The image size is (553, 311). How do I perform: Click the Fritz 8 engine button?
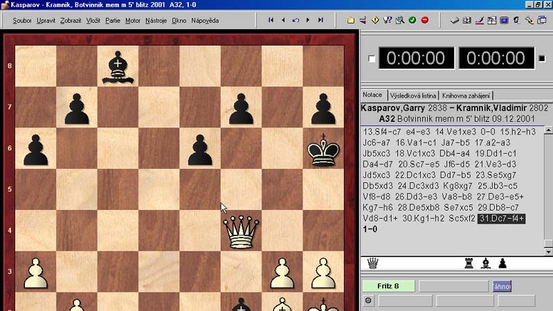388,286
